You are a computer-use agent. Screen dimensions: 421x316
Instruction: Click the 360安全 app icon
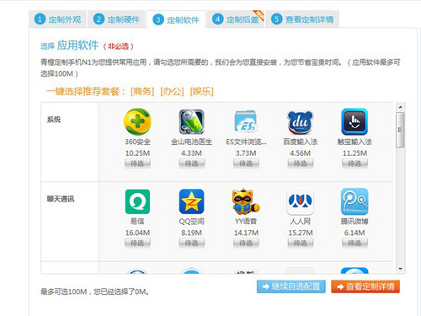137,121
